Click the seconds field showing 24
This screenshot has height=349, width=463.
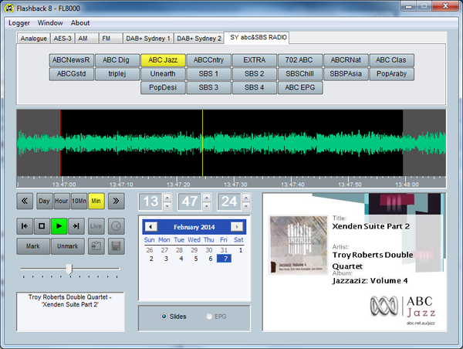click(229, 202)
